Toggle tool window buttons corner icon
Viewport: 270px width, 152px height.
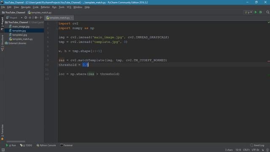[3, 150]
